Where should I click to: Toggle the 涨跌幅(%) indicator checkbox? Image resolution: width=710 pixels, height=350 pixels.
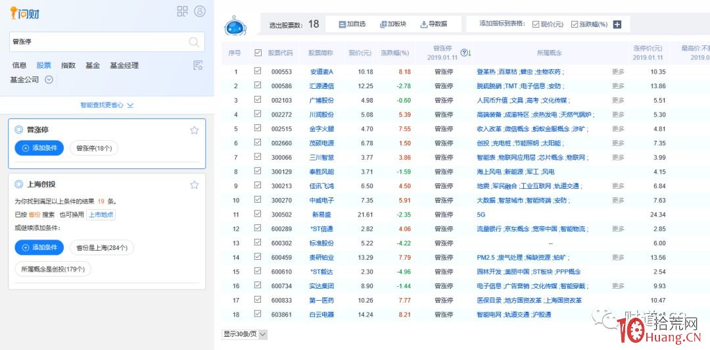(575, 24)
